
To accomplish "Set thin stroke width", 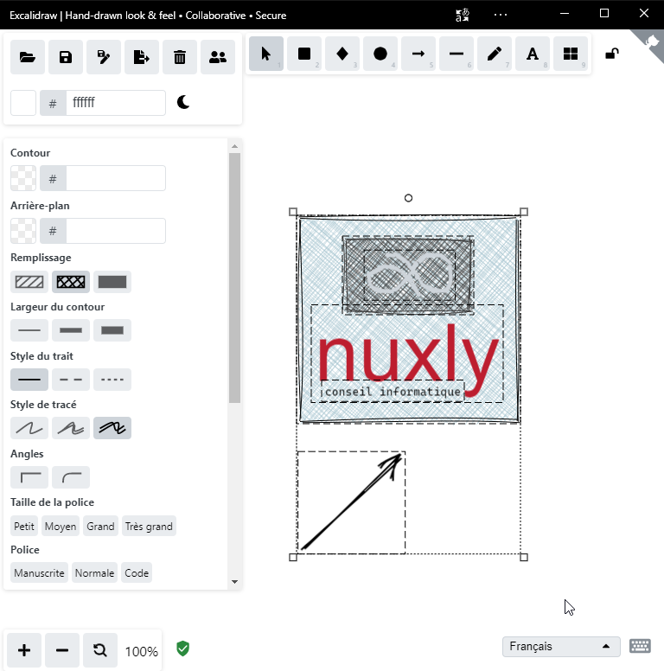I will (29, 330).
